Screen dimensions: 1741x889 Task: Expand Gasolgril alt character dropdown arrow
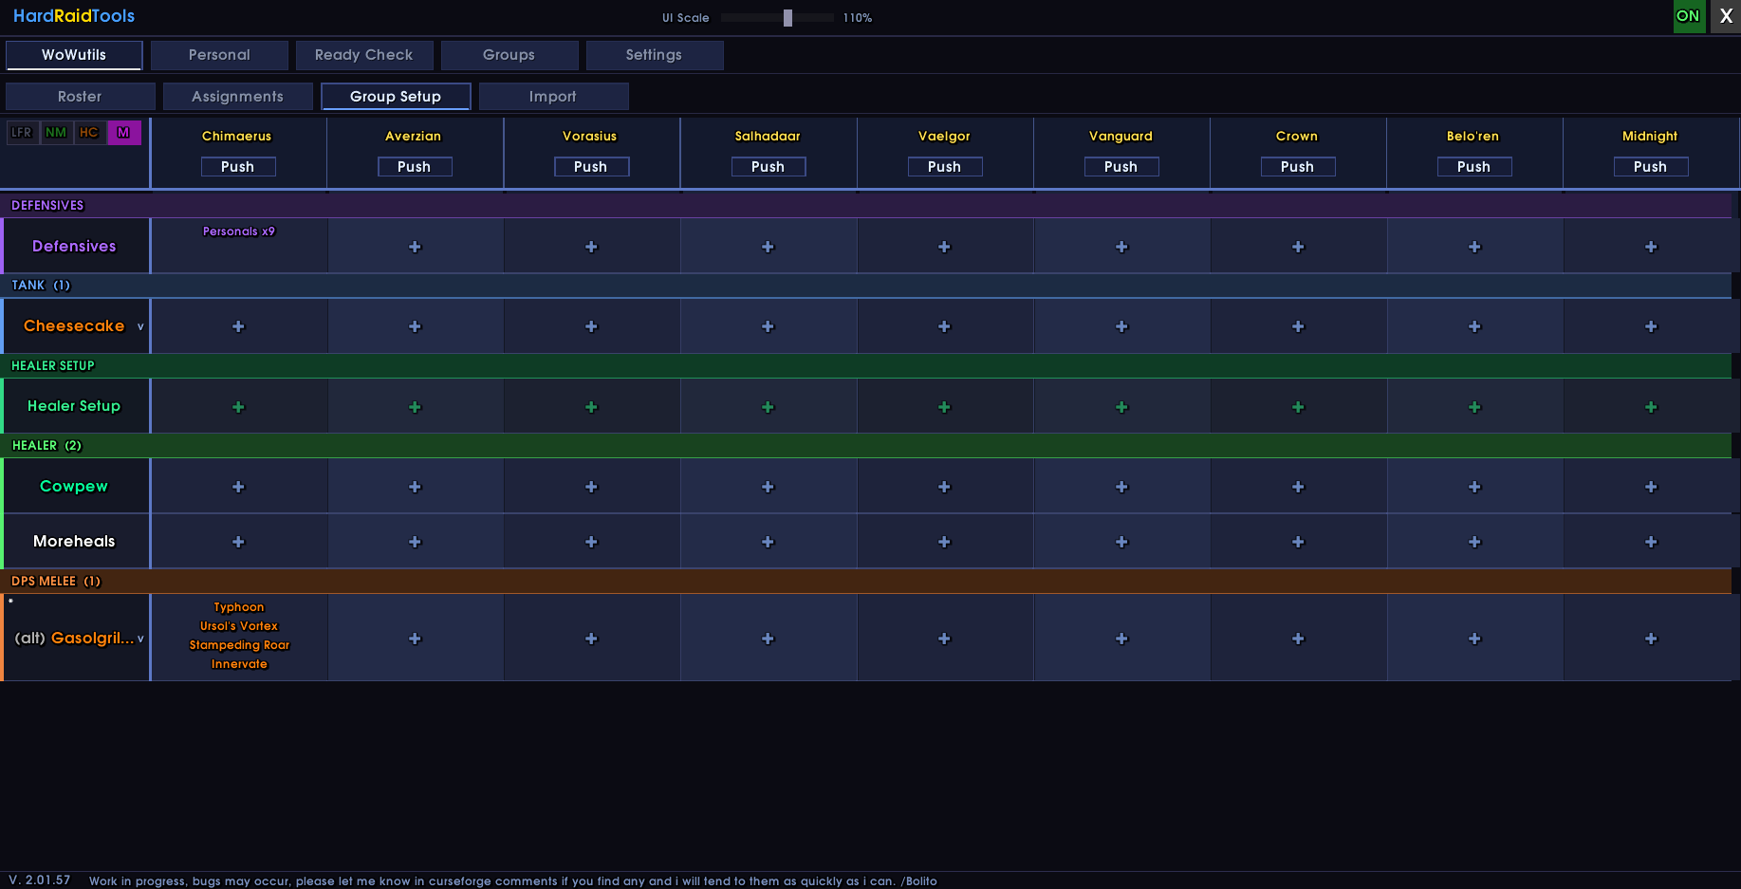coord(140,639)
